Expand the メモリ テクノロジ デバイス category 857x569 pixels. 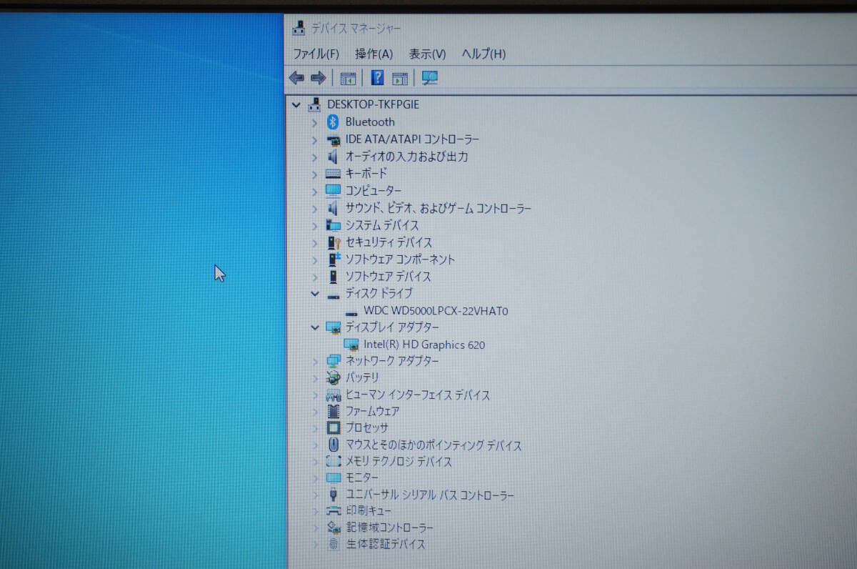click(314, 462)
